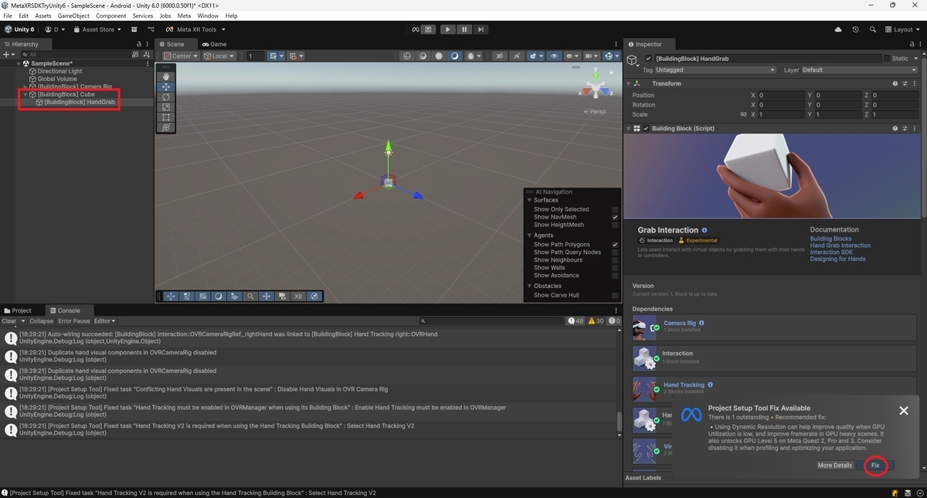Open the Window menu
The height and width of the screenshot is (498, 927).
click(x=208, y=15)
